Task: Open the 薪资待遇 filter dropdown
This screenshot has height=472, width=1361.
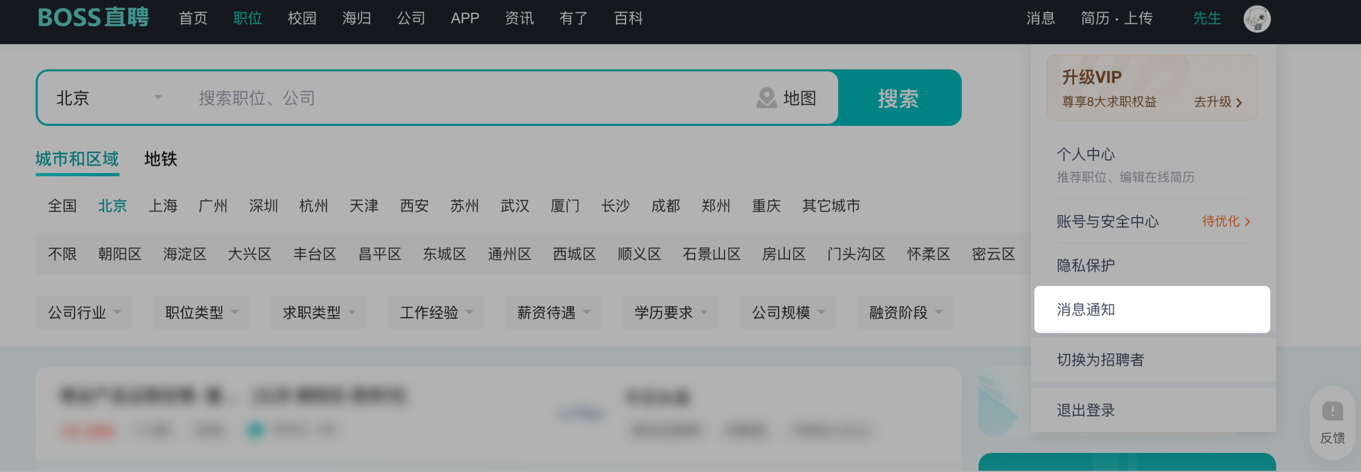Action: tap(553, 312)
